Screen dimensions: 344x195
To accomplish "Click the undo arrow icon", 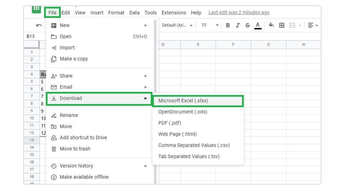I will (x=39, y=26).
